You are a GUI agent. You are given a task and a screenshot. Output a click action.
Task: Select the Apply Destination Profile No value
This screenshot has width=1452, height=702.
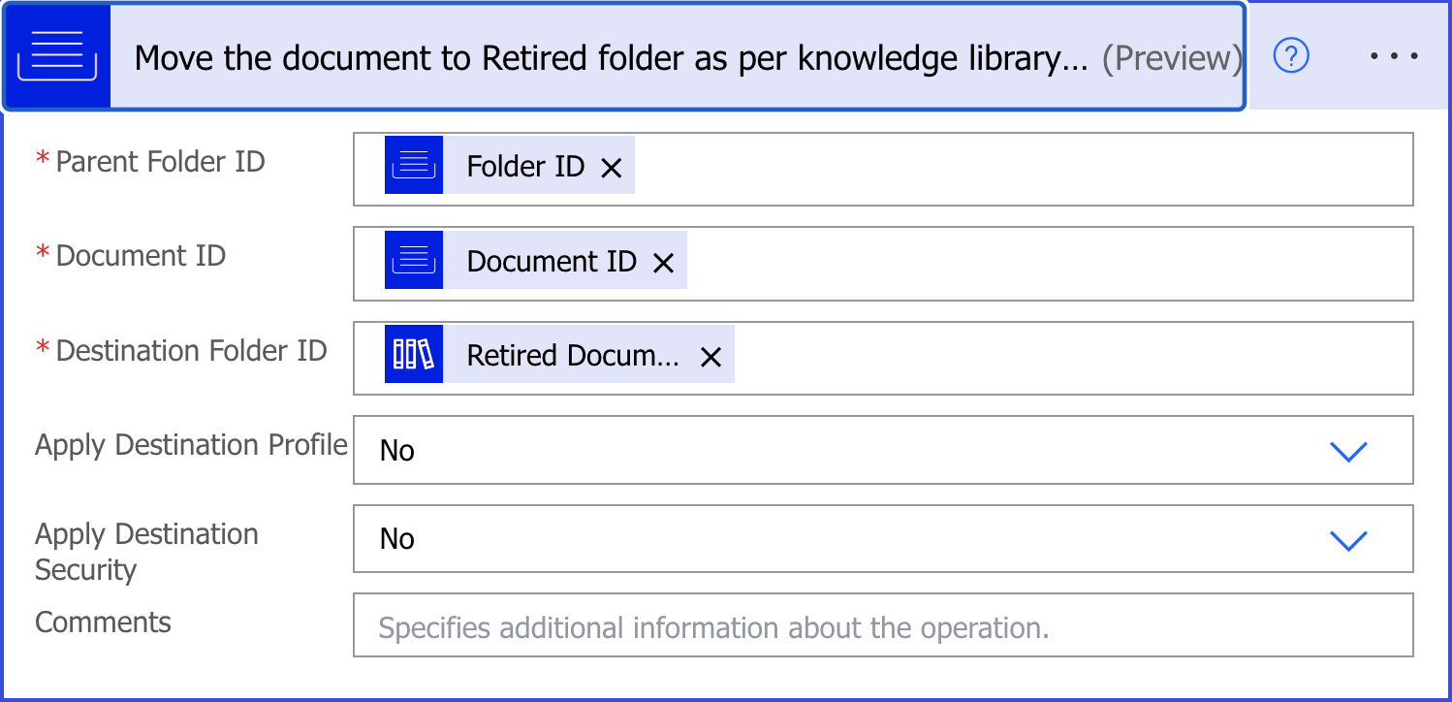pyautogui.click(x=397, y=451)
